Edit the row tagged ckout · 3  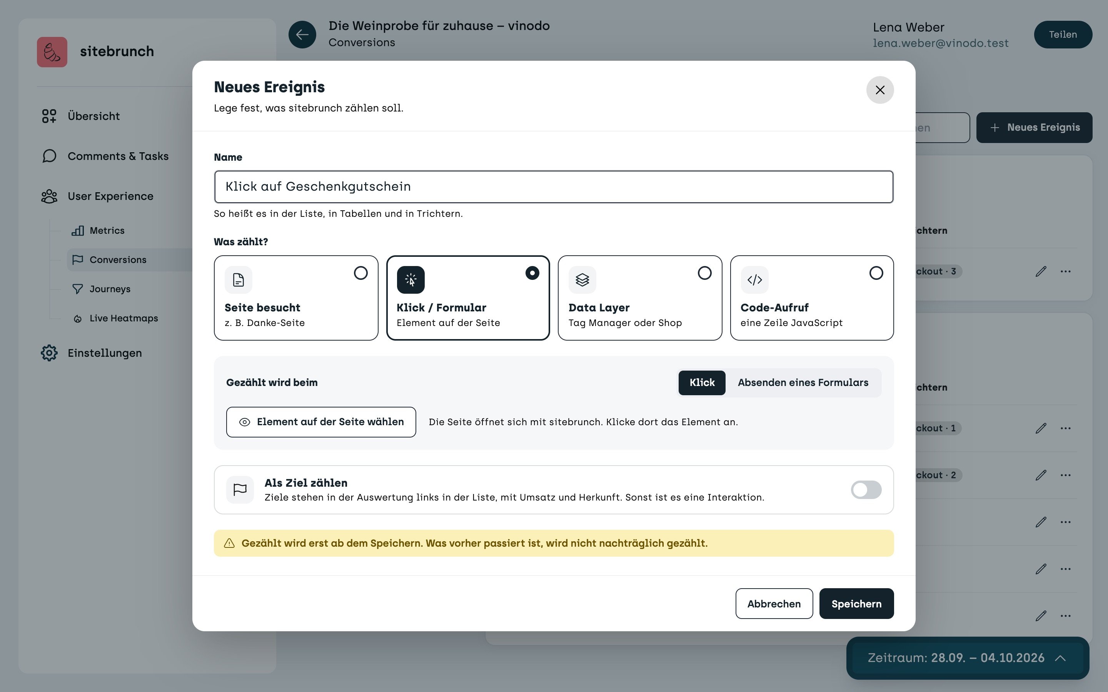(x=1041, y=271)
